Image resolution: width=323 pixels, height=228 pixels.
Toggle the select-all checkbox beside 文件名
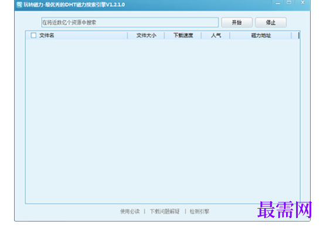coord(33,35)
